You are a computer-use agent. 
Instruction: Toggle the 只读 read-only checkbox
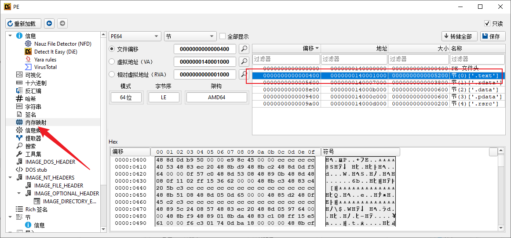487,24
